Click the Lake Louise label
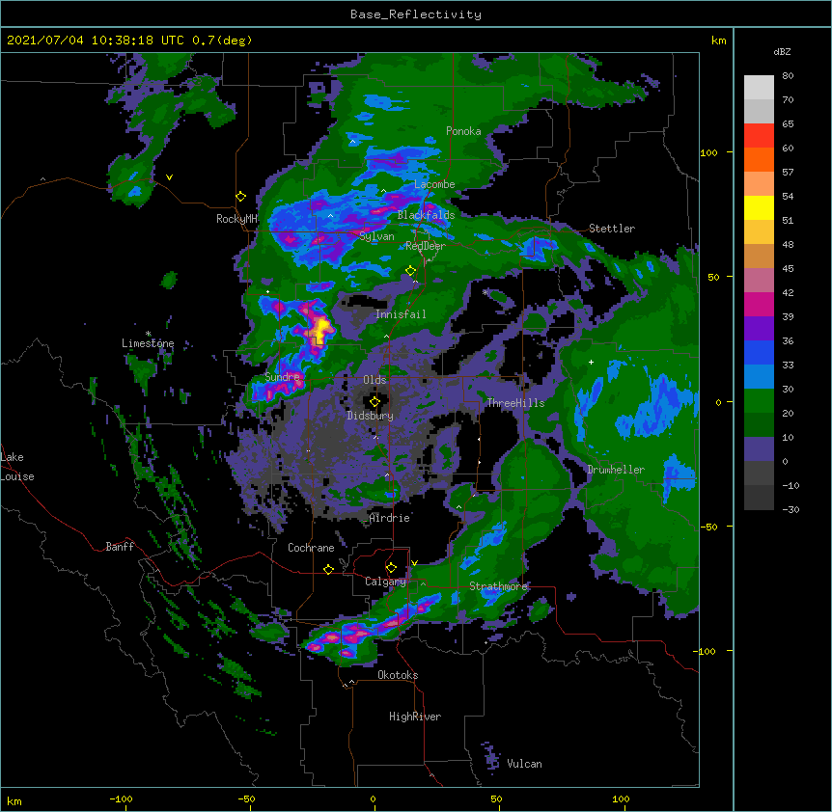832x812 pixels. (17, 467)
